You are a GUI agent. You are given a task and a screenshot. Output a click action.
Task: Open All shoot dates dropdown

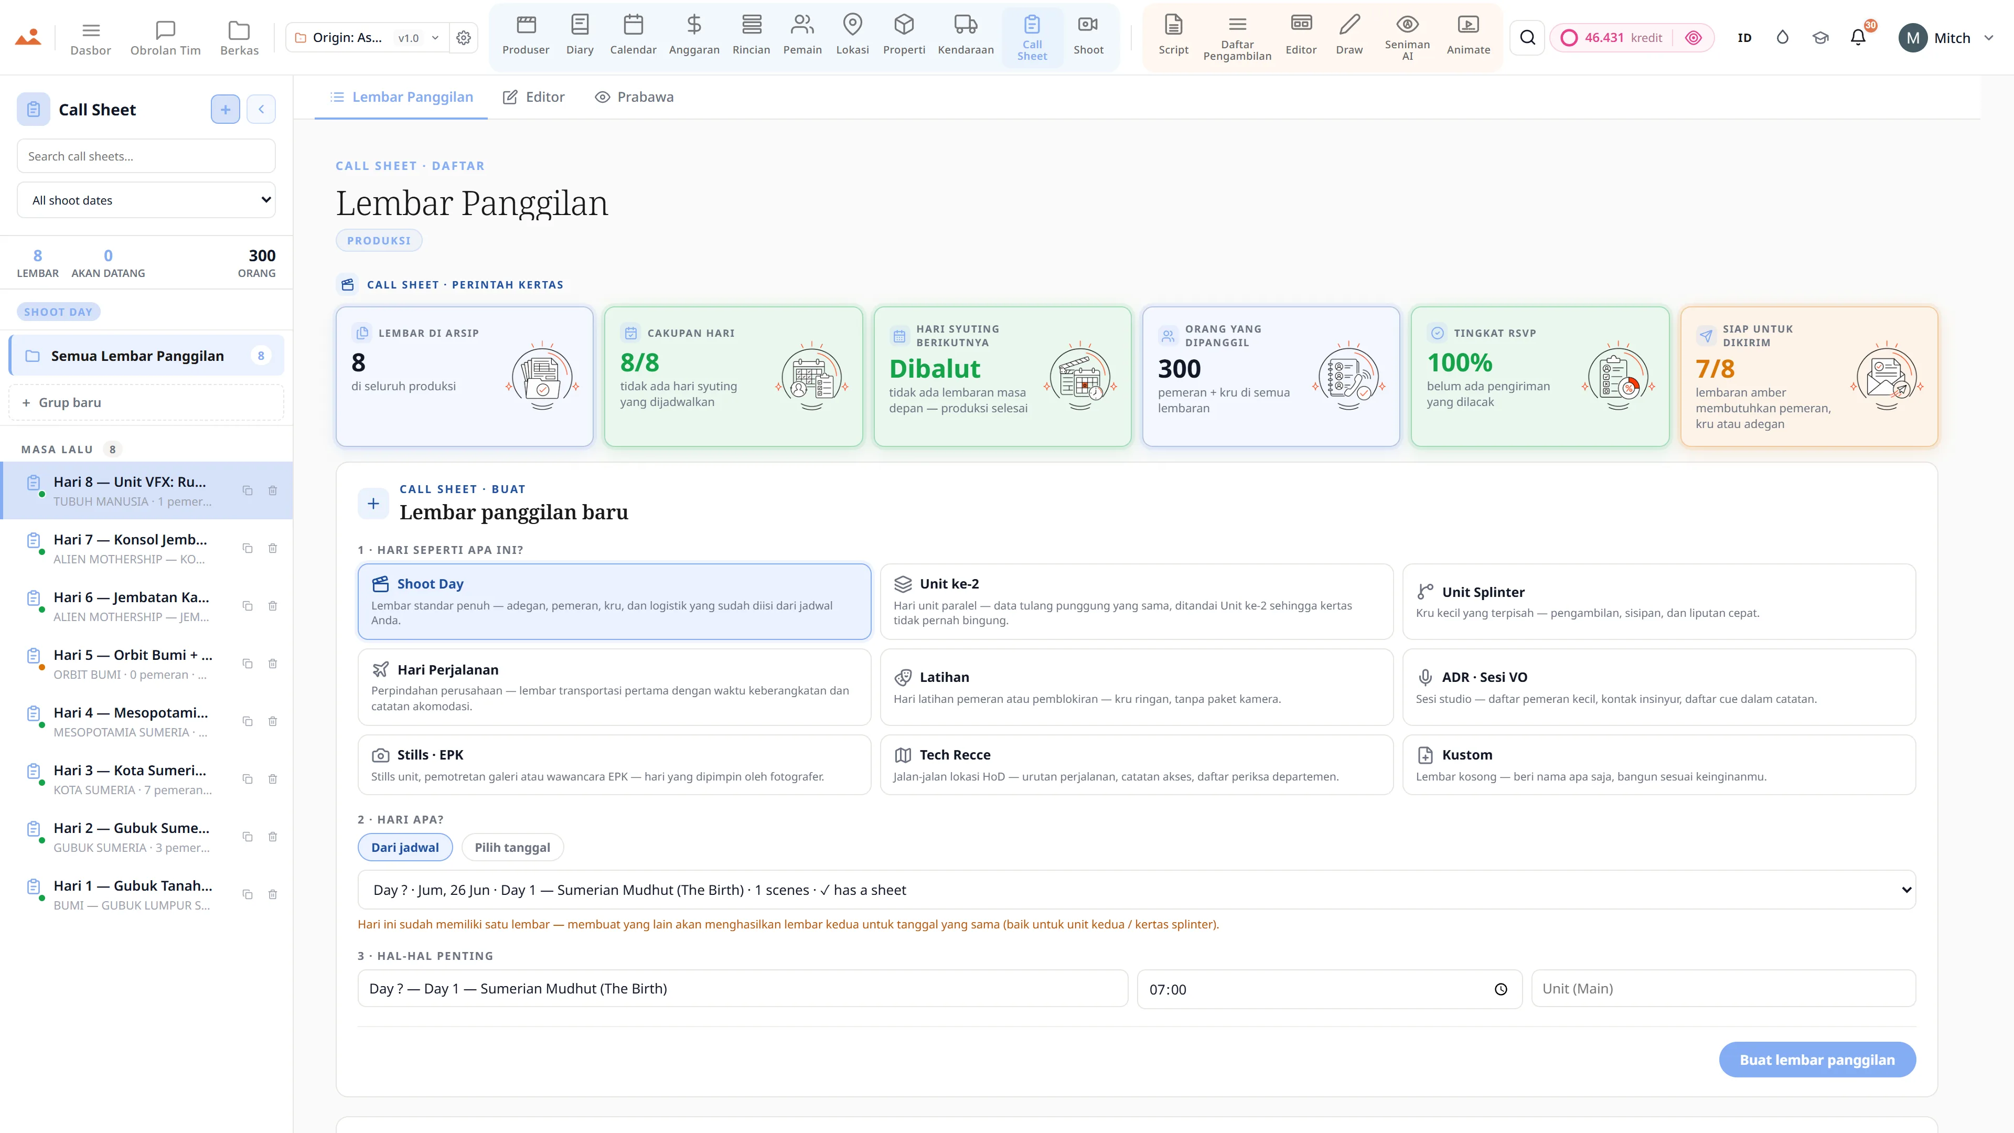[x=146, y=200]
